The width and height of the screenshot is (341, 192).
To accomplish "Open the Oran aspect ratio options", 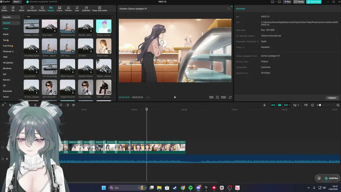I will (224, 97).
